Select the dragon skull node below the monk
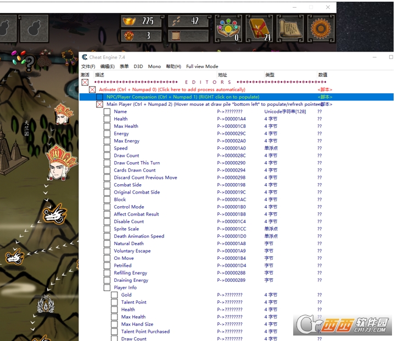The height and width of the screenshot is (341, 403). pyautogui.click(x=55, y=212)
